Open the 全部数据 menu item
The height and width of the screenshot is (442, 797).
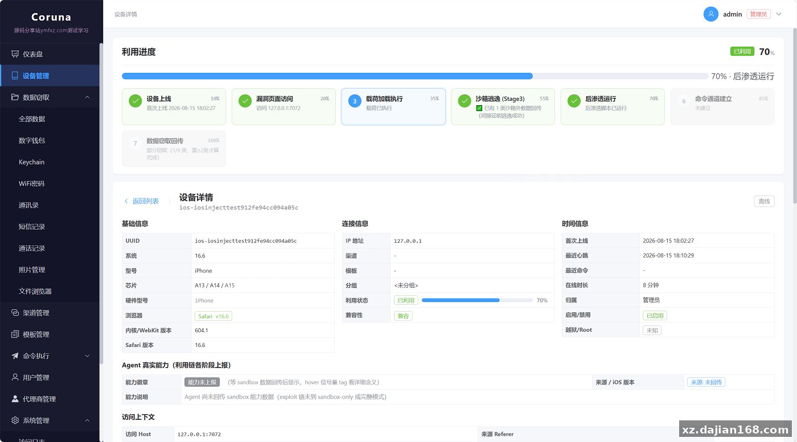[32, 119]
